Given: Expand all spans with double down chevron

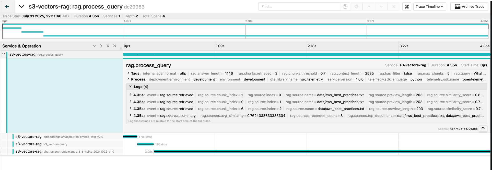Looking at the screenshot, I should 108,46.
